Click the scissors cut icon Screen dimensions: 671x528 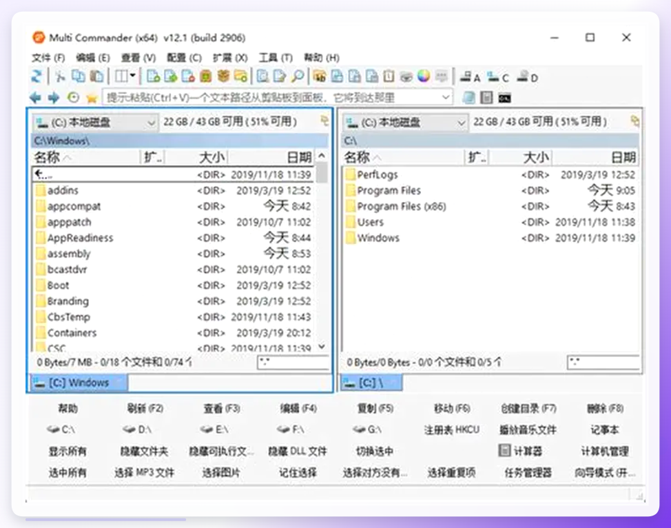(x=60, y=77)
